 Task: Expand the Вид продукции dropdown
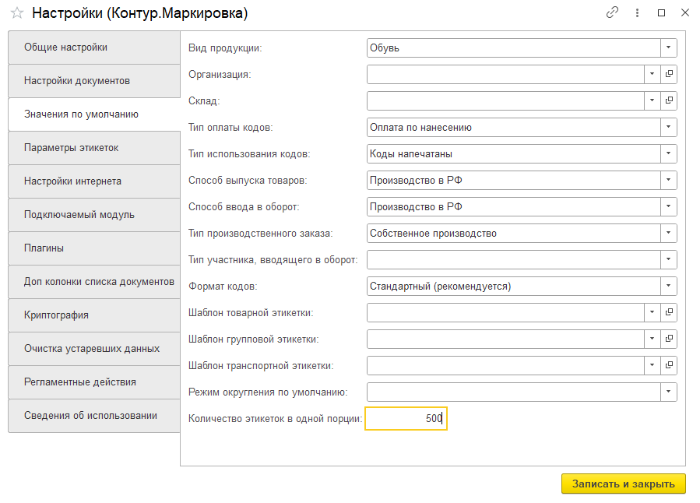[668, 47]
